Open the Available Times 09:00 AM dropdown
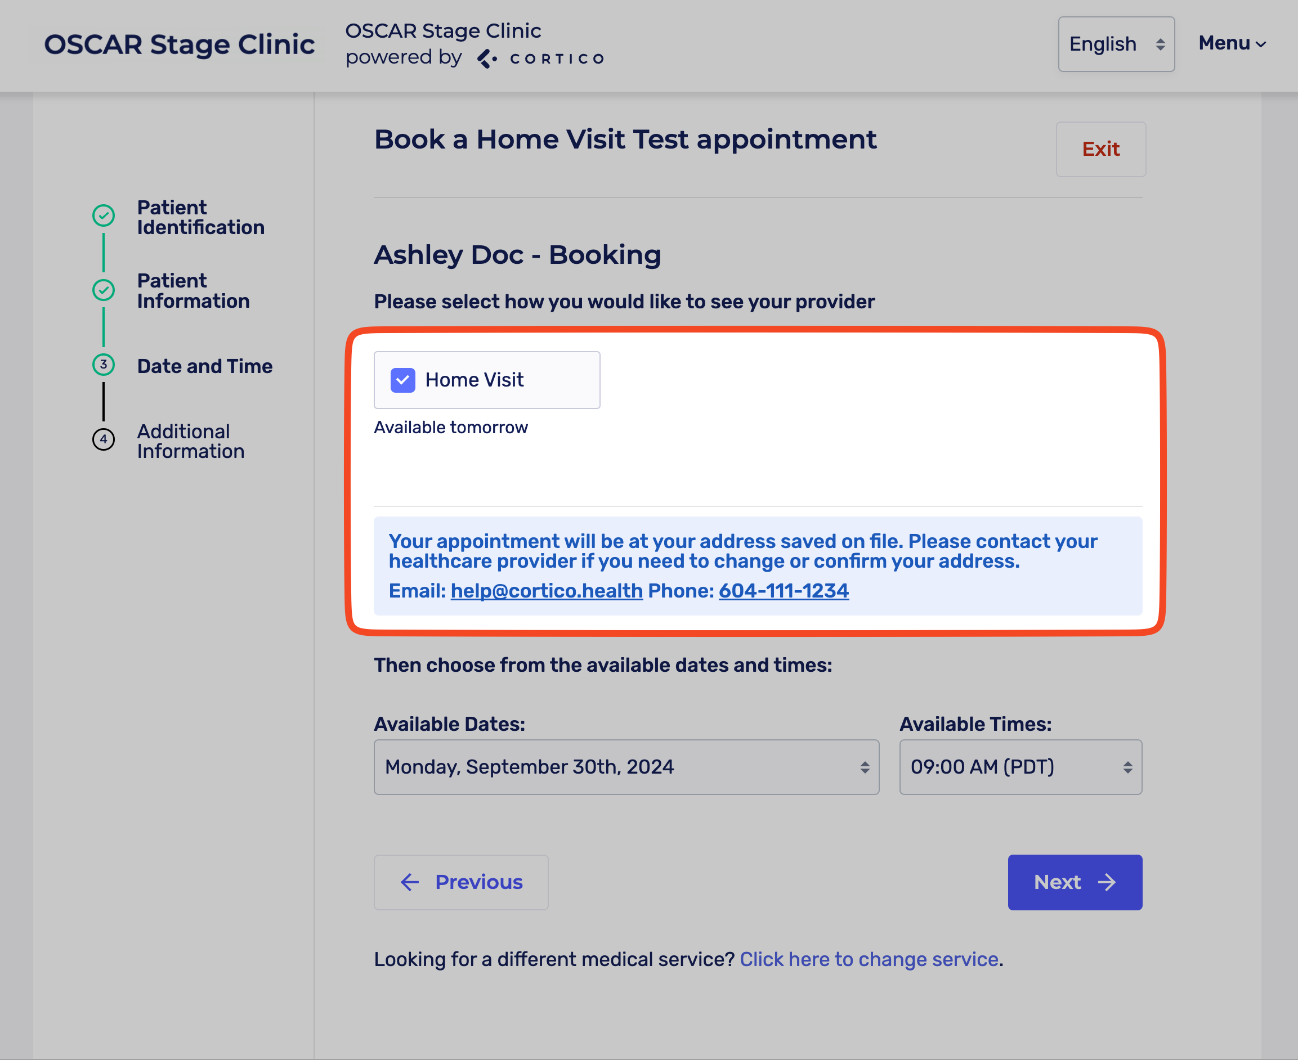 [x=1019, y=767]
